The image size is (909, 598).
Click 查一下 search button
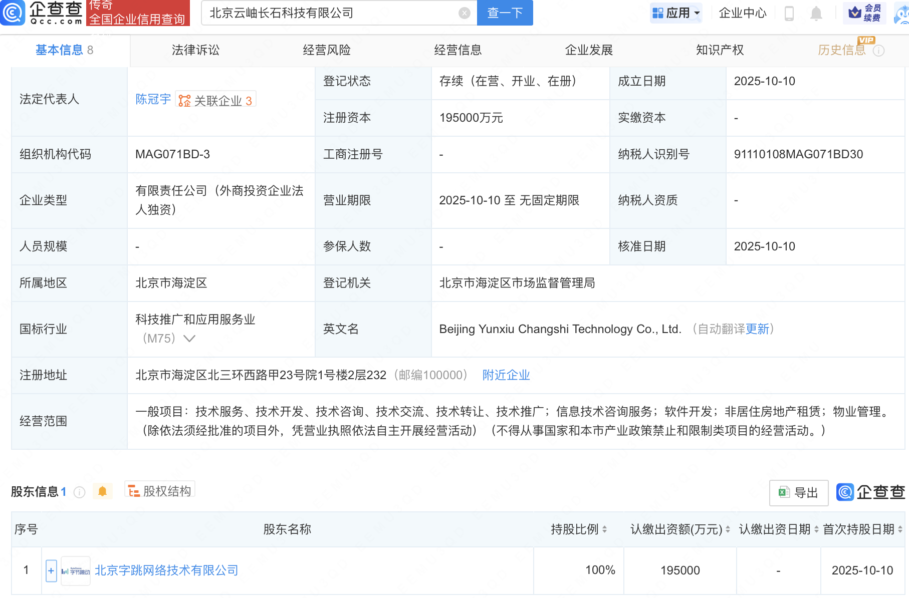click(505, 13)
